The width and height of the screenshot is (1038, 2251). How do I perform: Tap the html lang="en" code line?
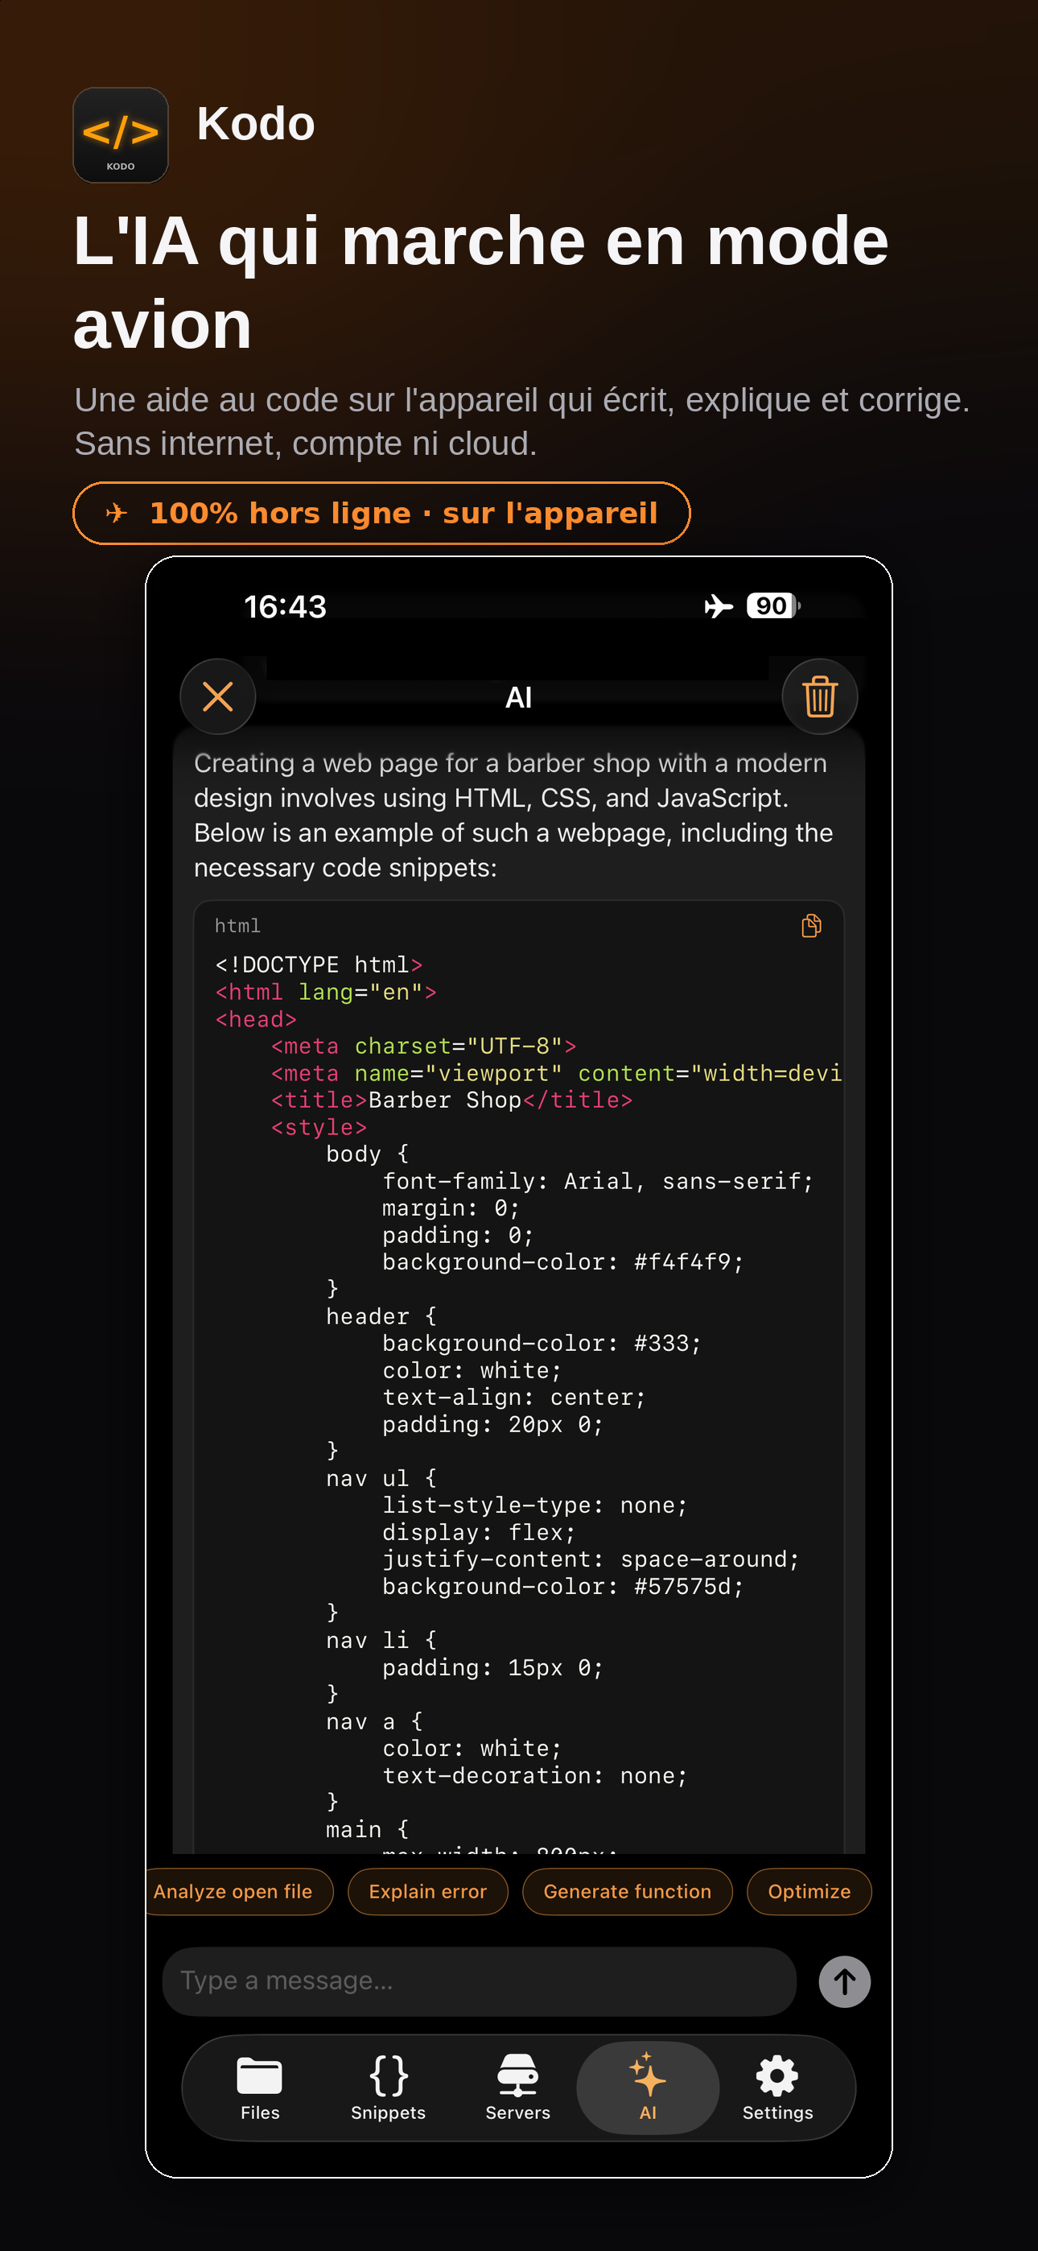tap(326, 992)
